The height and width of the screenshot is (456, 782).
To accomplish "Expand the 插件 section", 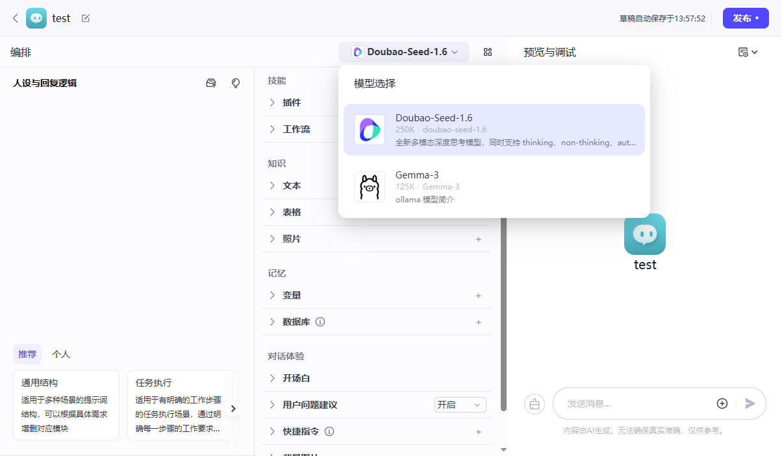I will click(290, 102).
